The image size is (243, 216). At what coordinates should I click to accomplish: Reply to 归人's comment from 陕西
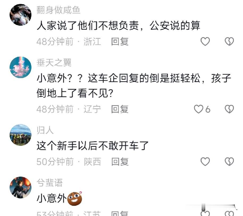tap(120, 162)
